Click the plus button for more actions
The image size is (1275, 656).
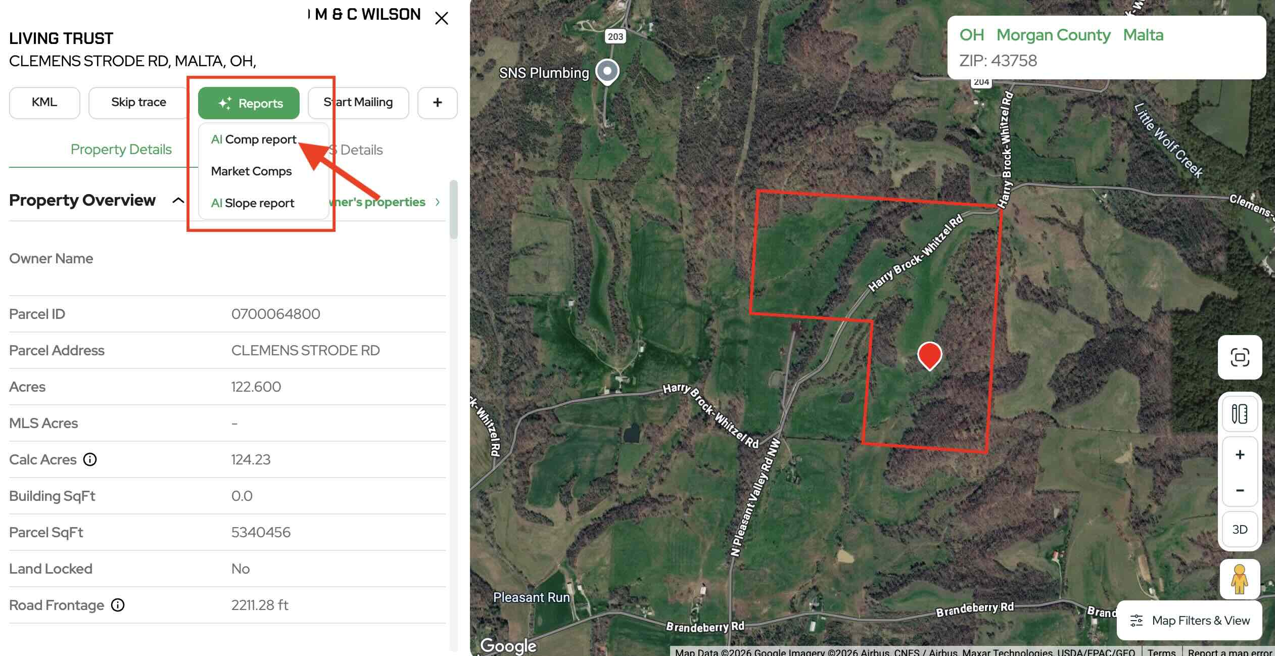point(438,103)
